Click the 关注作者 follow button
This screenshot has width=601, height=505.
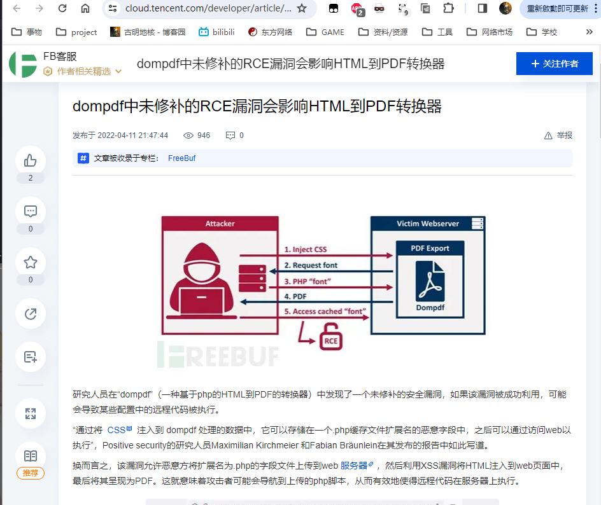tap(554, 64)
